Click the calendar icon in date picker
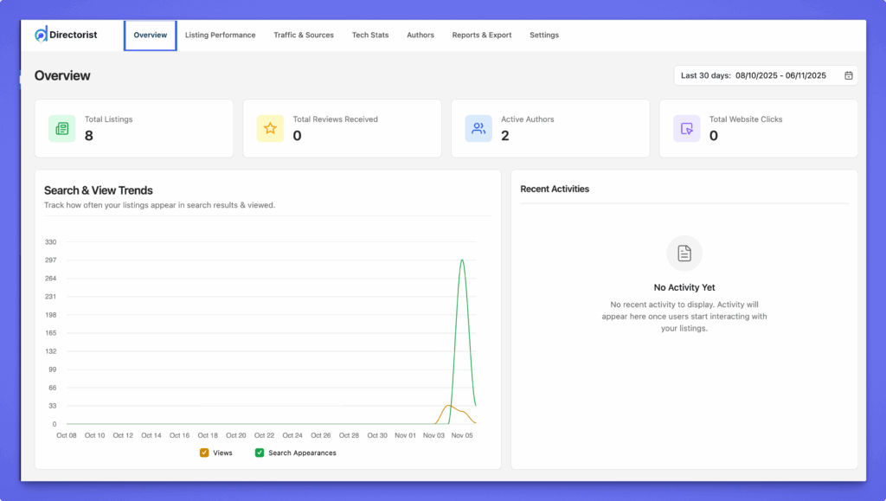Viewport: 886px width, 501px height. tap(849, 76)
